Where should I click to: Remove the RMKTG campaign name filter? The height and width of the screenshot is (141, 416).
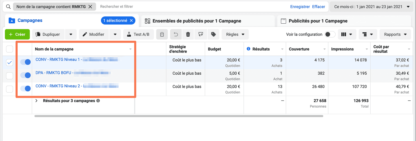(x=91, y=7)
